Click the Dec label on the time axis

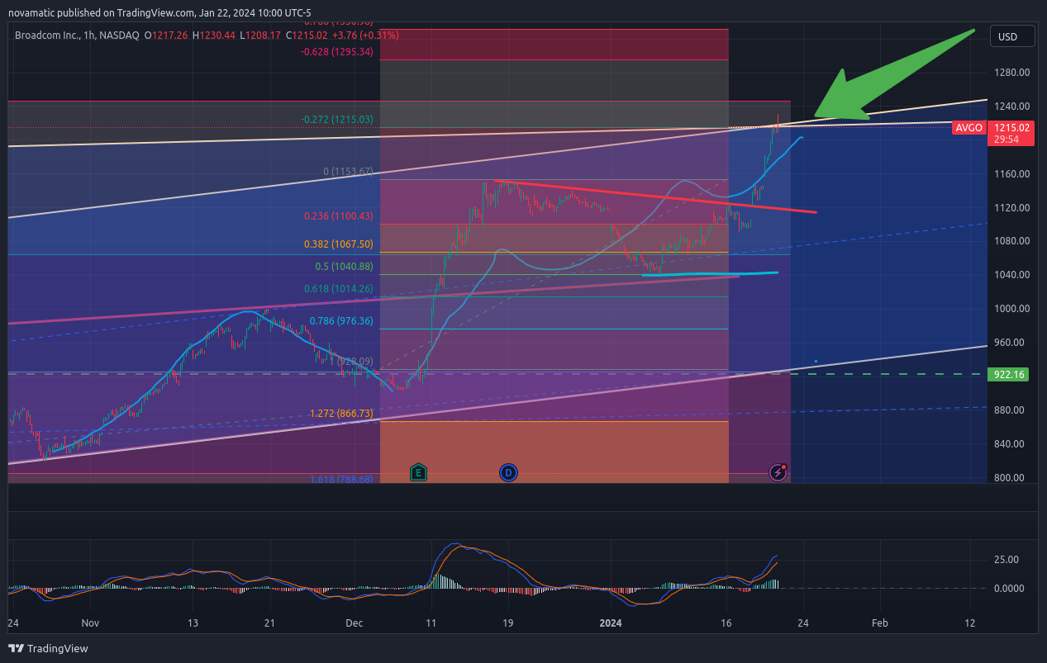coord(355,623)
